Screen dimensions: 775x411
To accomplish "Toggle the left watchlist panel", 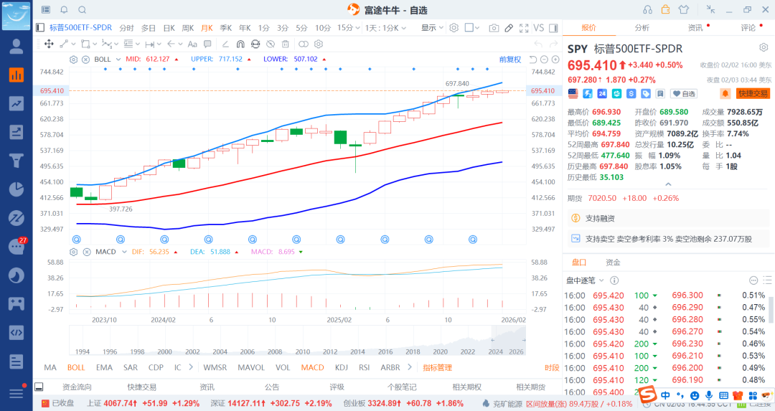I will tap(40, 28).
